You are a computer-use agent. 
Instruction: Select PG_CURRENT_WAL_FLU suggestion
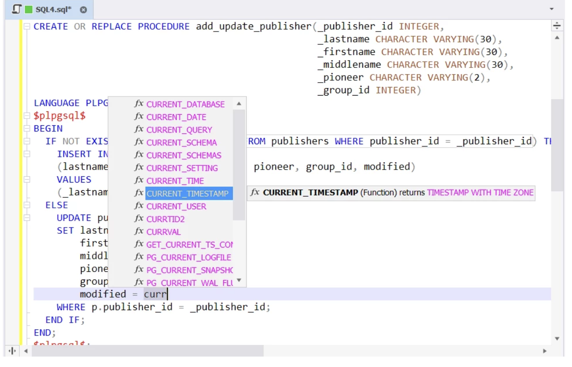tap(190, 283)
